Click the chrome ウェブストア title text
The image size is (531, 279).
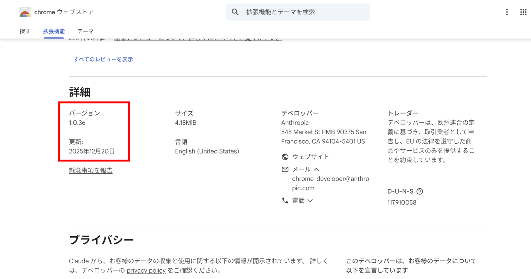click(64, 12)
